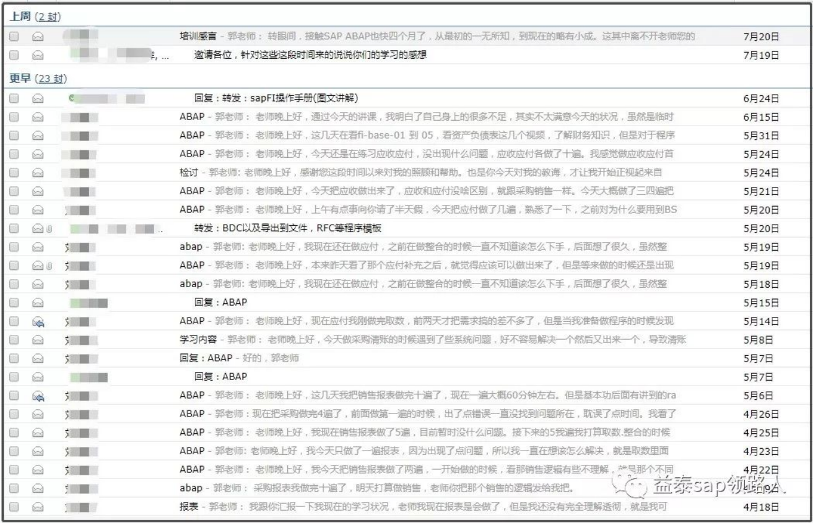Screen dimensions: 813x523
Task: Click replied-arrow mail icon in 5月6日 row
Action: [x=38, y=395]
